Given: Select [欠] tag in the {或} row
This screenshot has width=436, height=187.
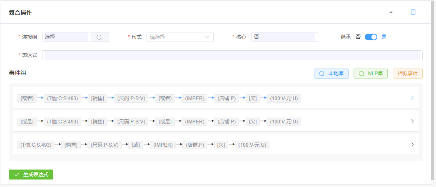Looking at the screenshot, I should [221, 145].
